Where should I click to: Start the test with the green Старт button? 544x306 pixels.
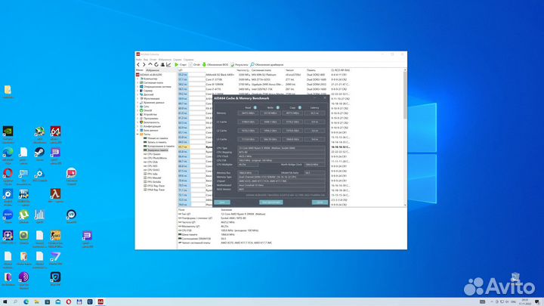click(x=181, y=64)
